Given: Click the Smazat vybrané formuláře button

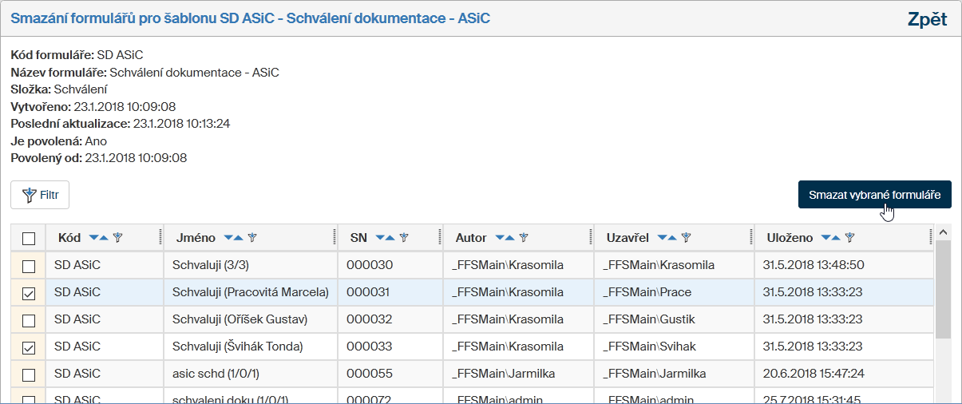Looking at the screenshot, I should pyautogui.click(x=874, y=194).
